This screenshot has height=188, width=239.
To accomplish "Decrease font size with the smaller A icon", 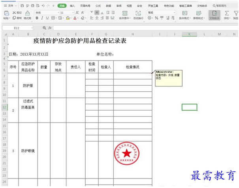I will pos(83,13).
